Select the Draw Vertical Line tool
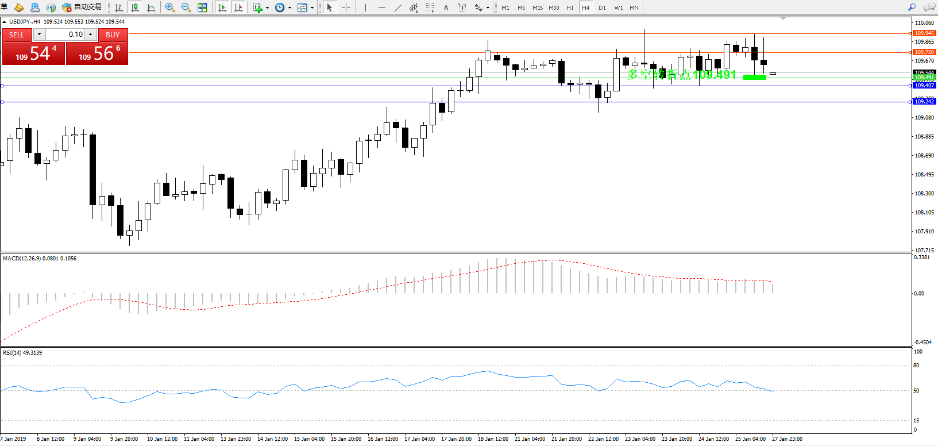Viewport: 938px width, 446px height. tap(365, 7)
